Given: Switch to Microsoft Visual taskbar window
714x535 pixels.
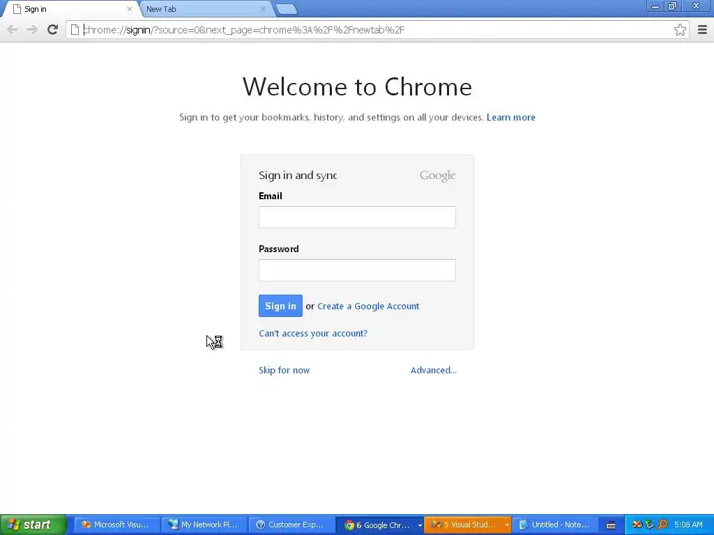Looking at the screenshot, I should pos(117,525).
